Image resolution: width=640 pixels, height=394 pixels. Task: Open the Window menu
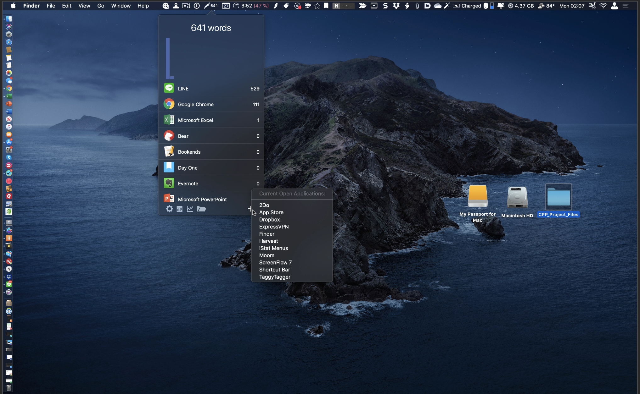coord(121,6)
